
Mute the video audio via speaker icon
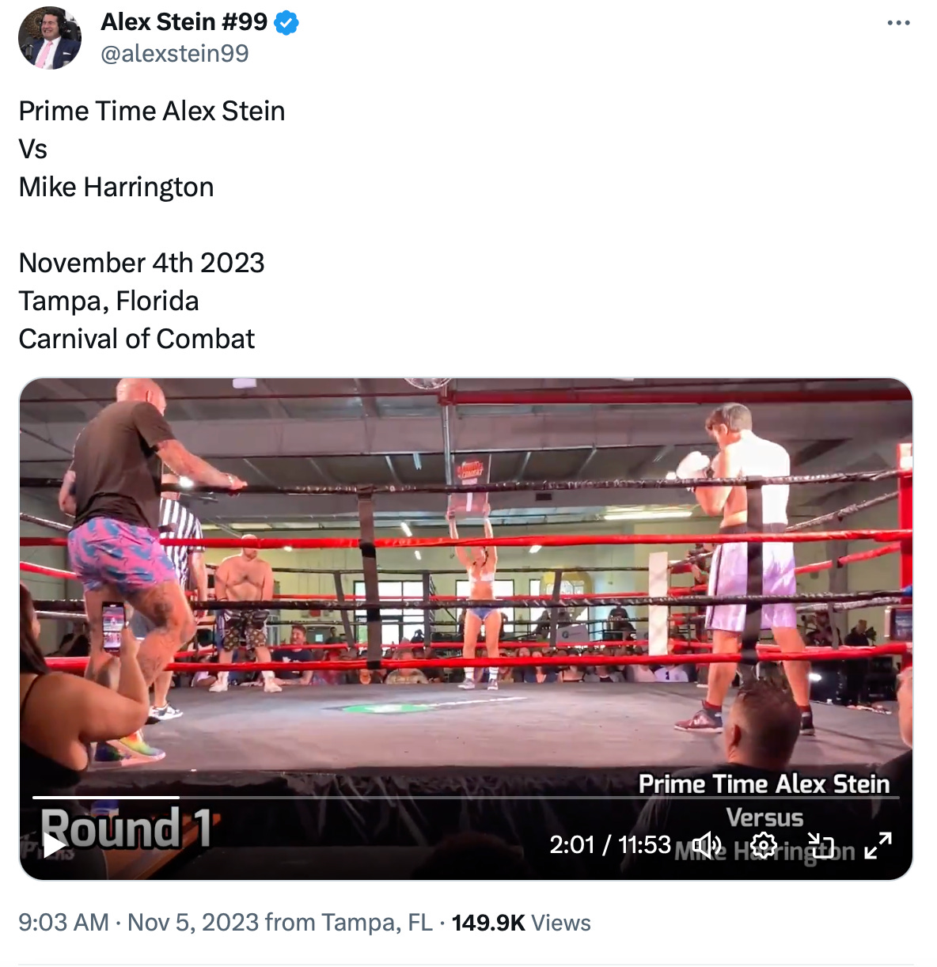707,845
